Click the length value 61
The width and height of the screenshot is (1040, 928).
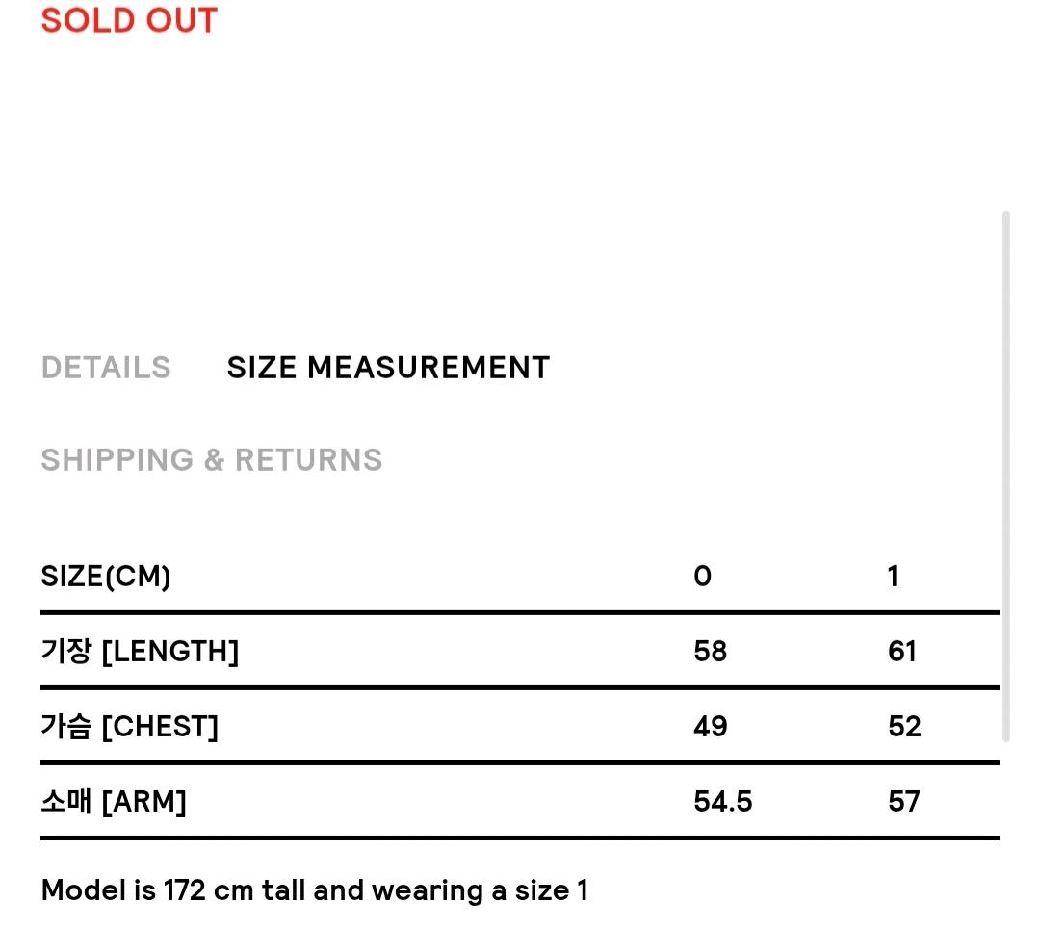902,651
